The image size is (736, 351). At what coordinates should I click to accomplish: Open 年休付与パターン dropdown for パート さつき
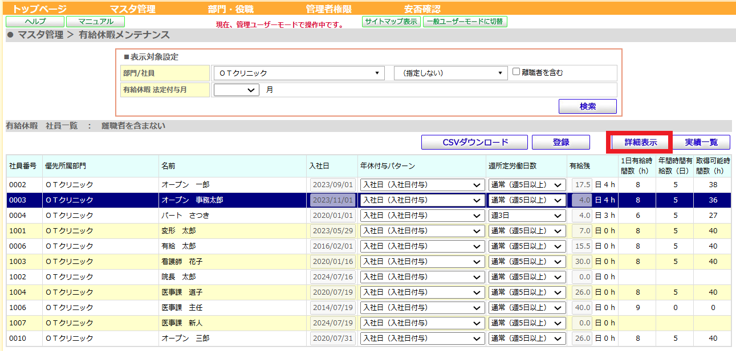(422, 216)
